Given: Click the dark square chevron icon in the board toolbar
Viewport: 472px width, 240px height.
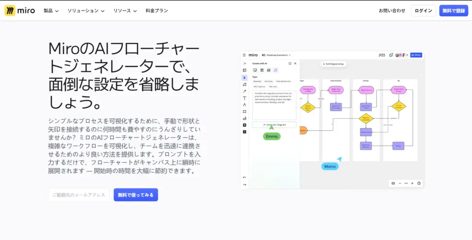Looking at the screenshot, I should point(244,125).
